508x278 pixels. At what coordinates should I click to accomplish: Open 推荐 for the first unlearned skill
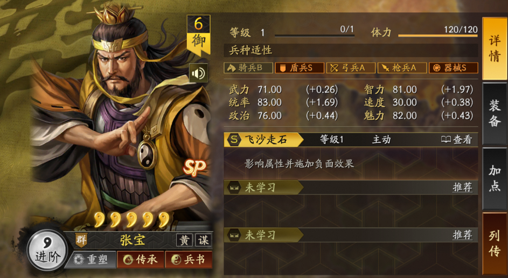[462, 187]
